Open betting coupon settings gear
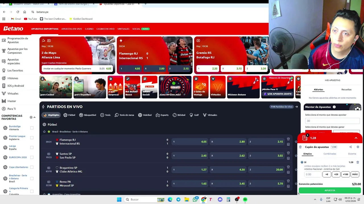 coord(358,147)
